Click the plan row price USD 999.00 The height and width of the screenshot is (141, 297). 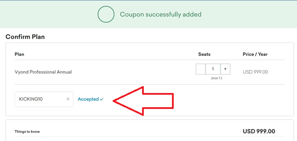click(255, 72)
